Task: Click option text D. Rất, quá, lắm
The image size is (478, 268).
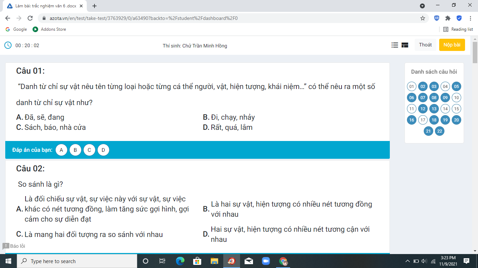Action: click(x=228, y=127)
